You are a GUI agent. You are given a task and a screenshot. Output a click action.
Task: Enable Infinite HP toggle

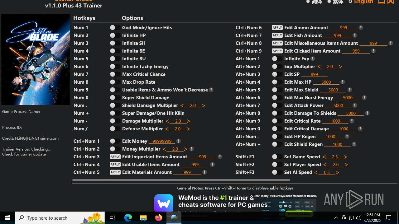(x=115, y=35)
